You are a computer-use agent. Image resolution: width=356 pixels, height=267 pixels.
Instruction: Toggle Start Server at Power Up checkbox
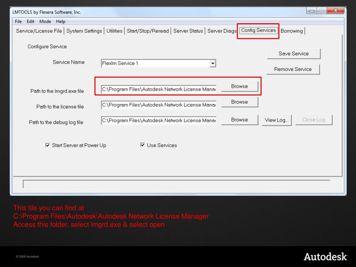click(x=47, y=145)
